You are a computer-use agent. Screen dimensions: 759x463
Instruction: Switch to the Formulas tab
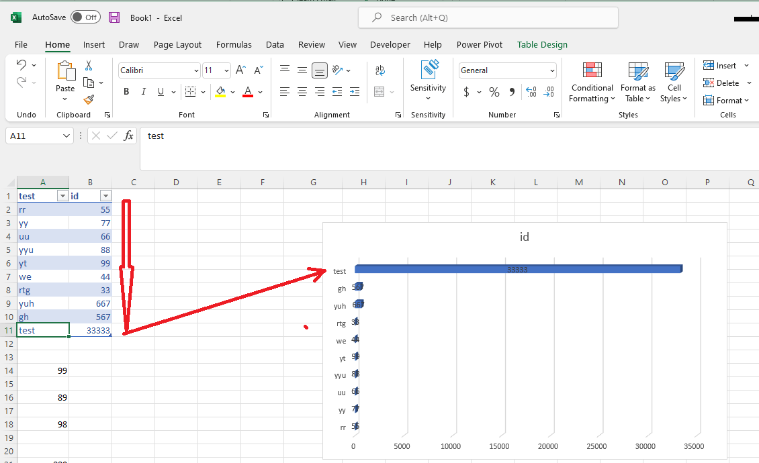[234, 44]
